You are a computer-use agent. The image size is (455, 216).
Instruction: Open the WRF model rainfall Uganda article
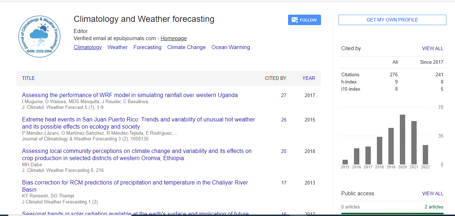click(130, 95)
